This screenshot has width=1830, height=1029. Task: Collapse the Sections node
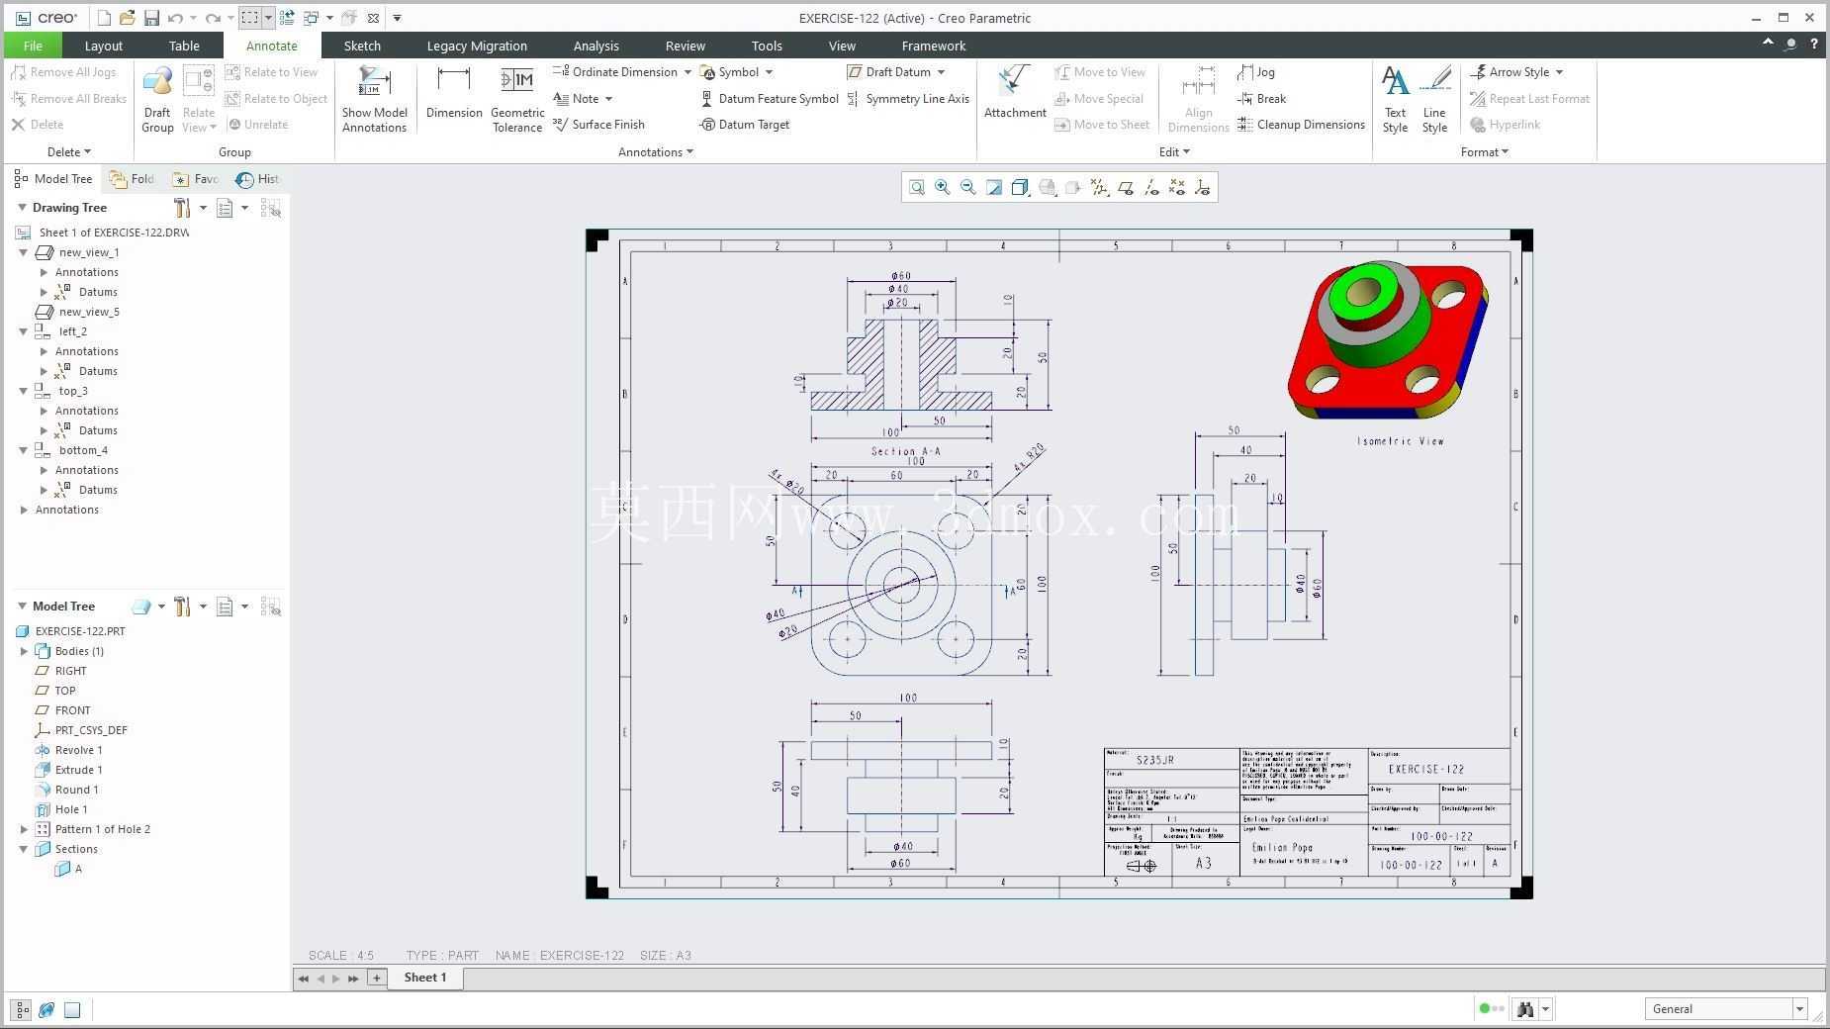(24, 849)
